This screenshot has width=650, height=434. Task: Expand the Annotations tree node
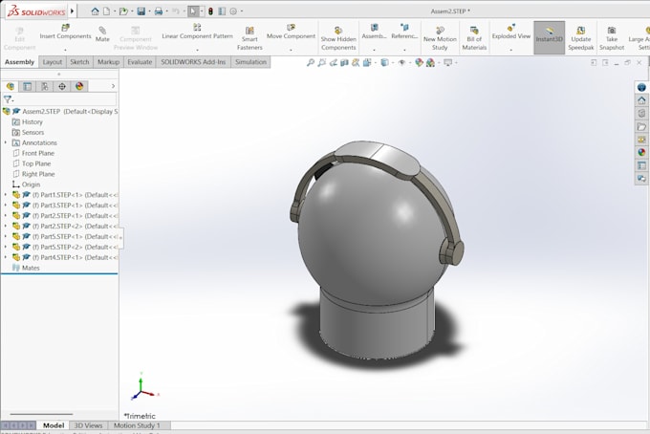(x=6, y=142)
